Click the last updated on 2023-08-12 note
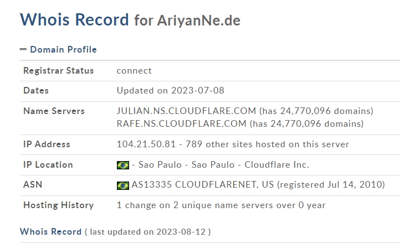Screen dimensions: 400x243 [147, 232]
